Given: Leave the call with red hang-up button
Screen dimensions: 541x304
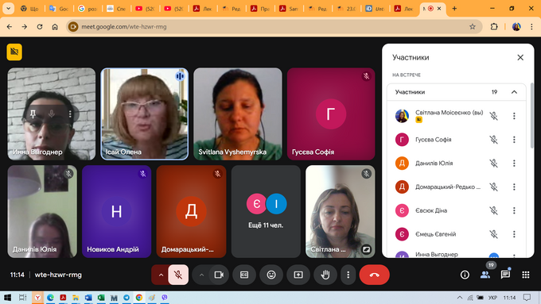Looking at the screenshot, I should (375, 275).
